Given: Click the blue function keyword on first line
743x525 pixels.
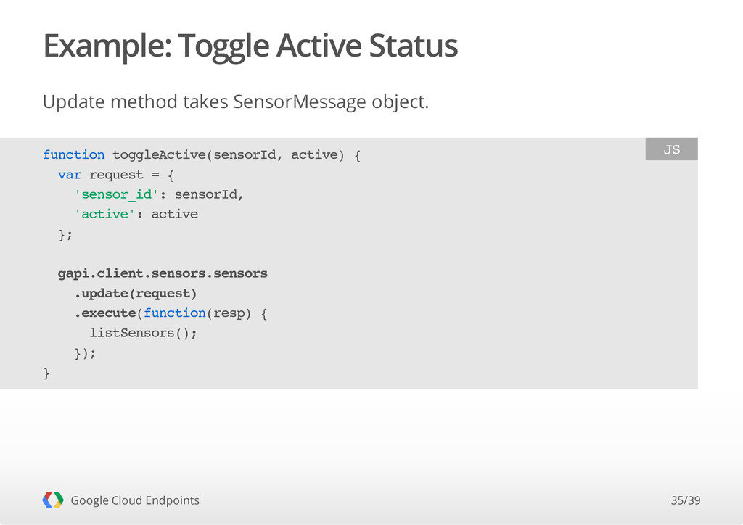Looking at the screenshot, I should coord(73,154).
